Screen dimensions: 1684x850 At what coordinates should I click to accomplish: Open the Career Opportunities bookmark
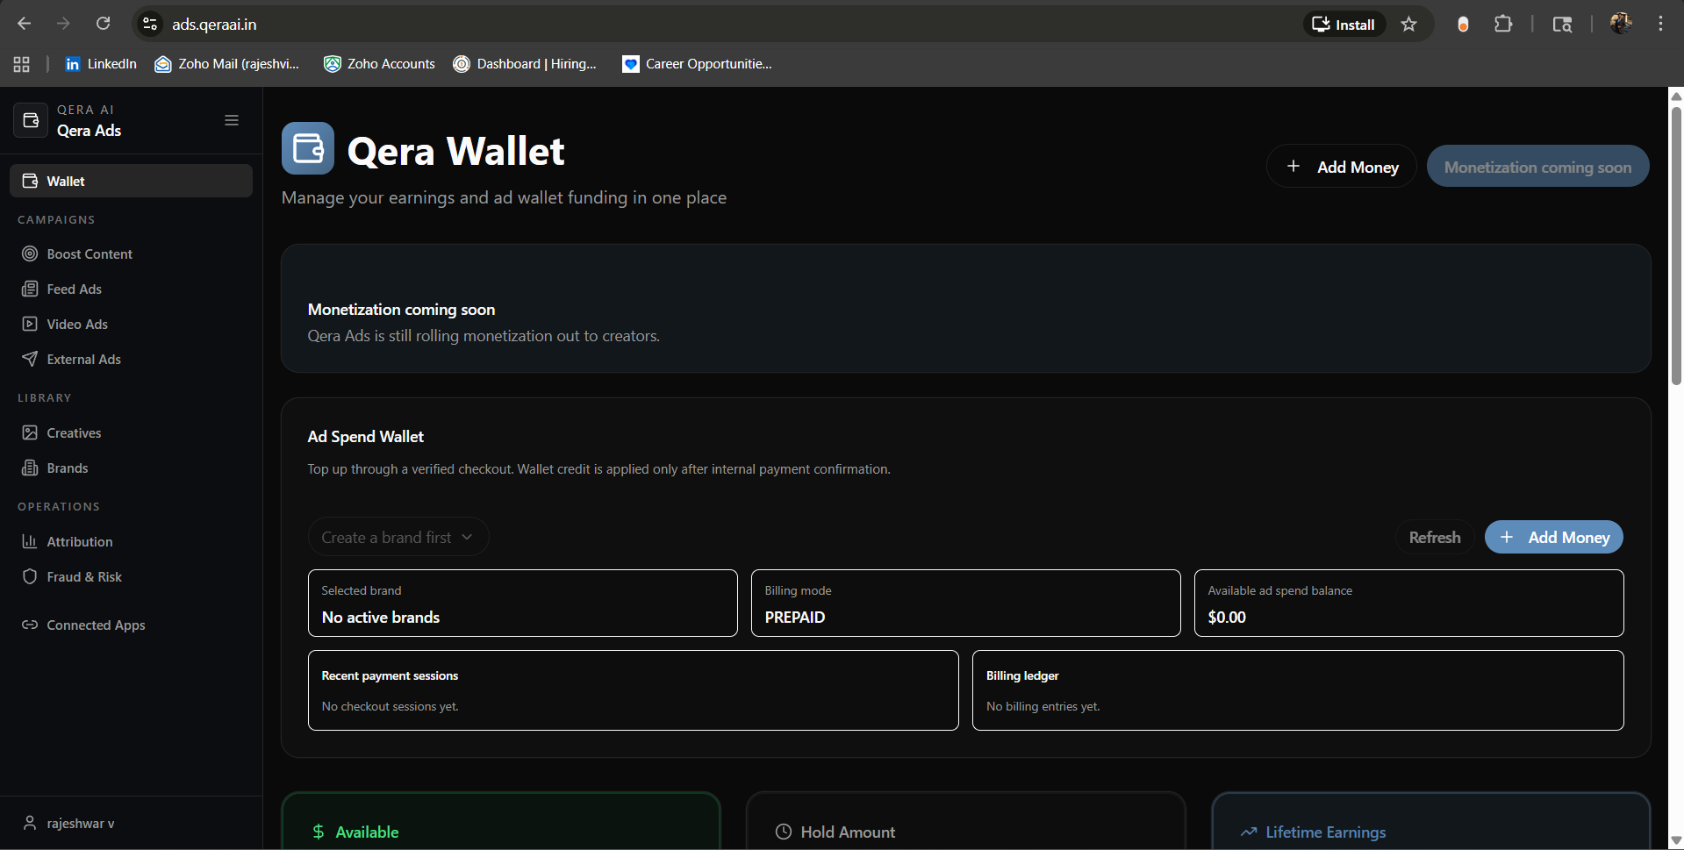[698, 64]
